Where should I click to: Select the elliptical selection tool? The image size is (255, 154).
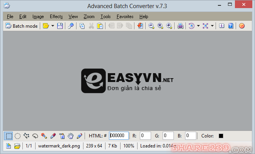pos(17,136)
